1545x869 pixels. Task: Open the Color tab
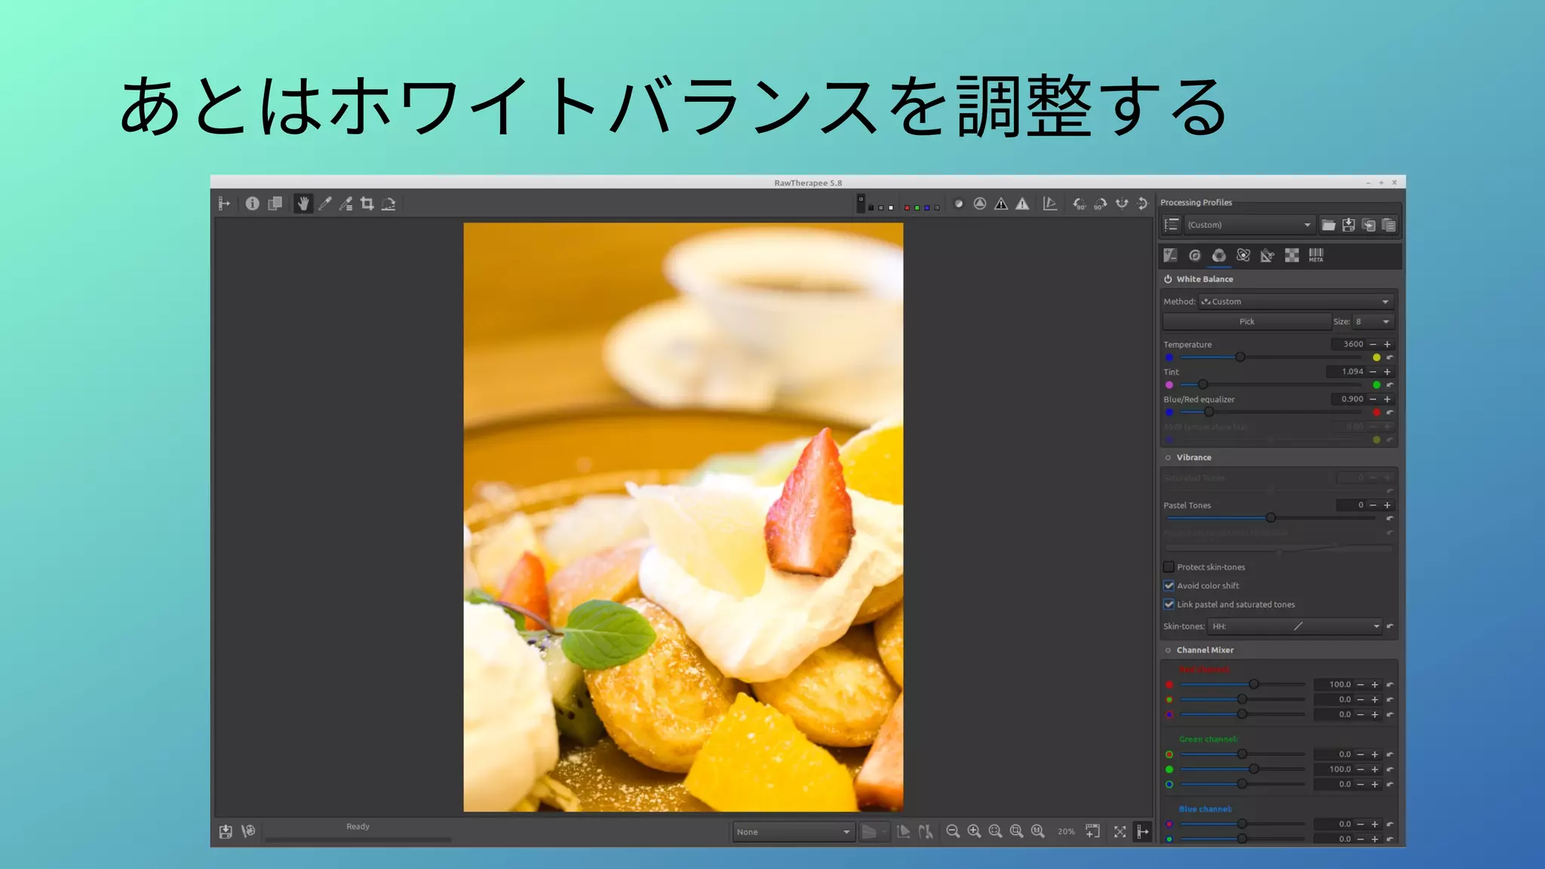tap(1219, 256)
